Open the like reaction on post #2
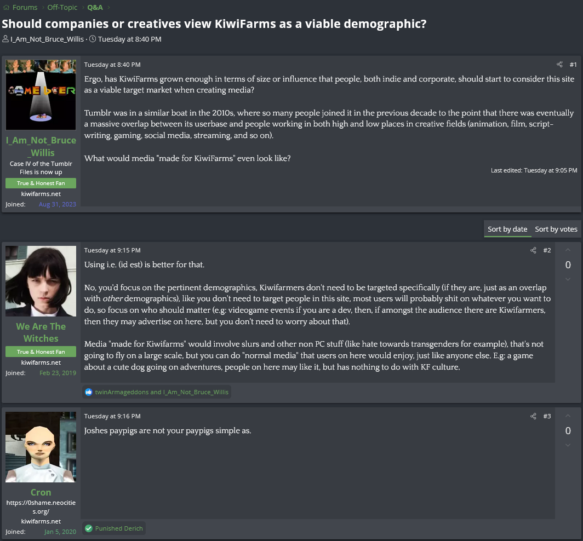 [x=89, y=392]
